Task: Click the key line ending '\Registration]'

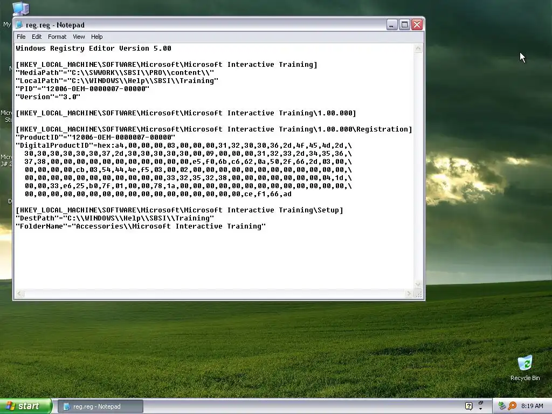Action: (213, 129)
